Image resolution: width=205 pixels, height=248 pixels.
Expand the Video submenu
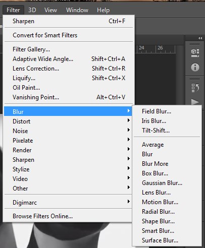(x=68, y=179)
